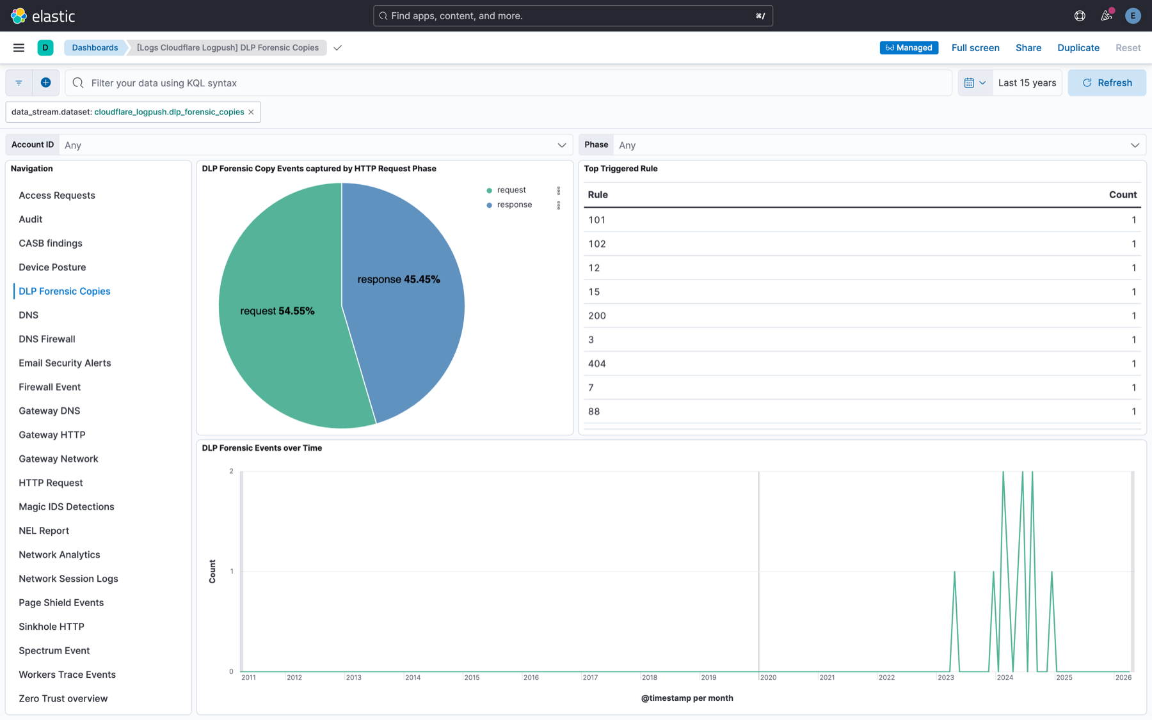Open Gateway Network dashboard
Screen dimensions: 1152x720
[58, 459]
